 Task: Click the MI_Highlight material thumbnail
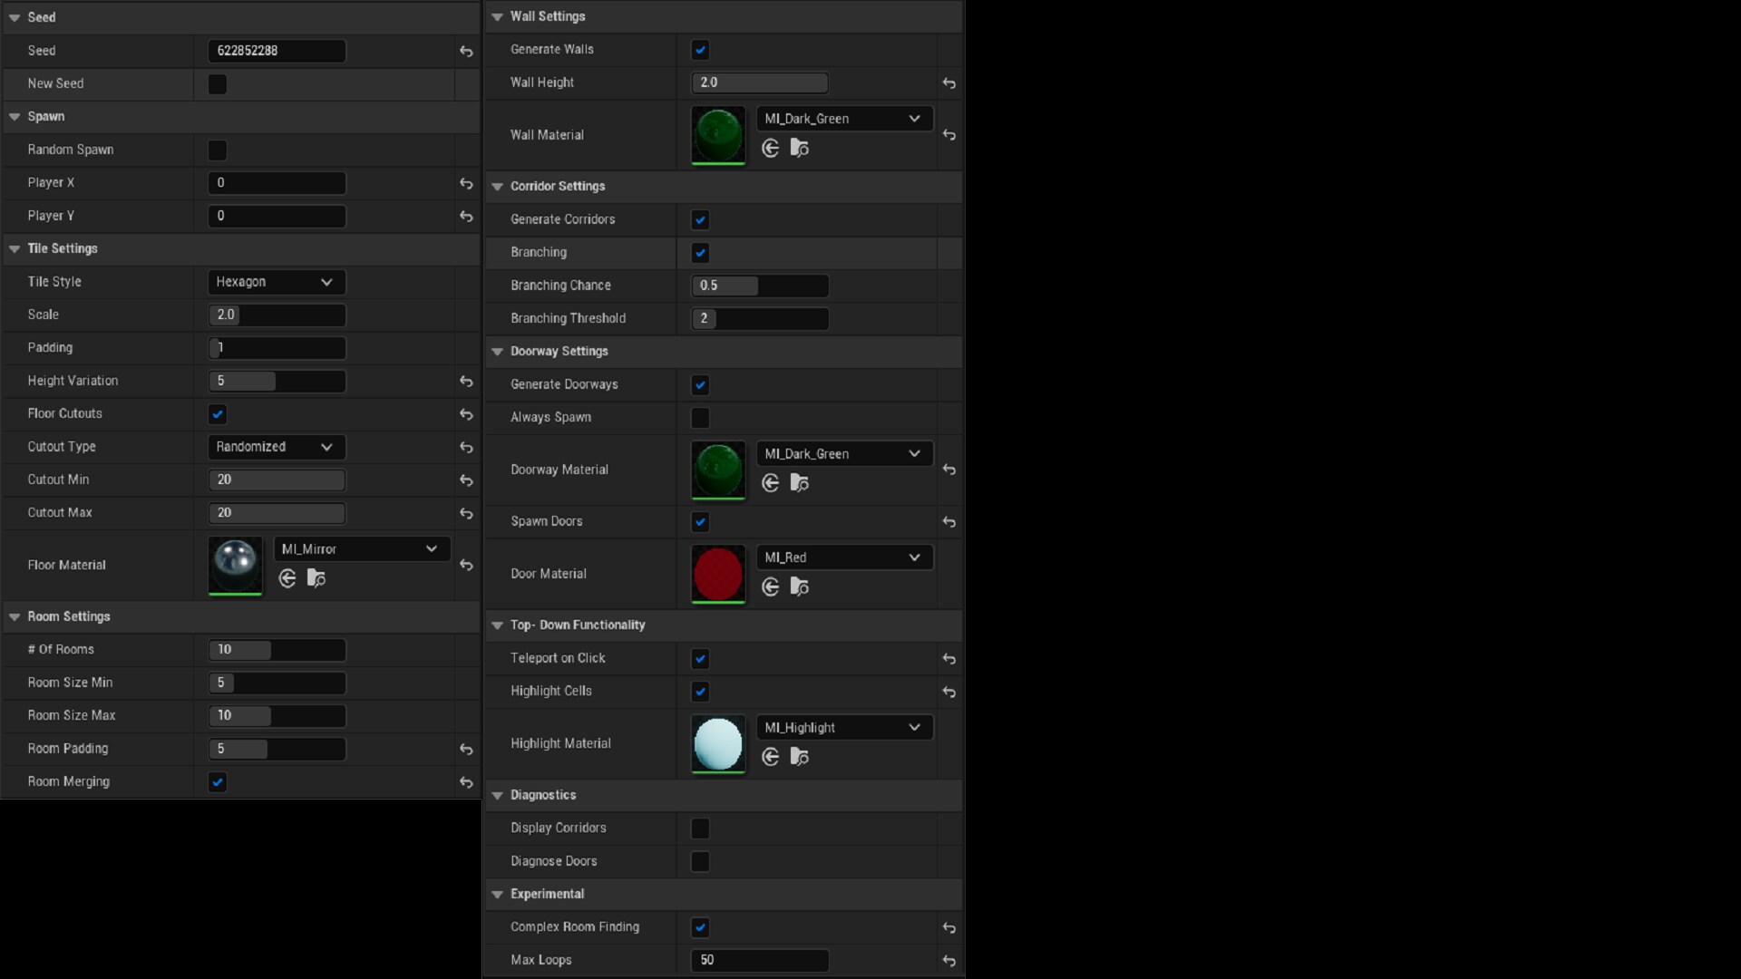[717, 743]
